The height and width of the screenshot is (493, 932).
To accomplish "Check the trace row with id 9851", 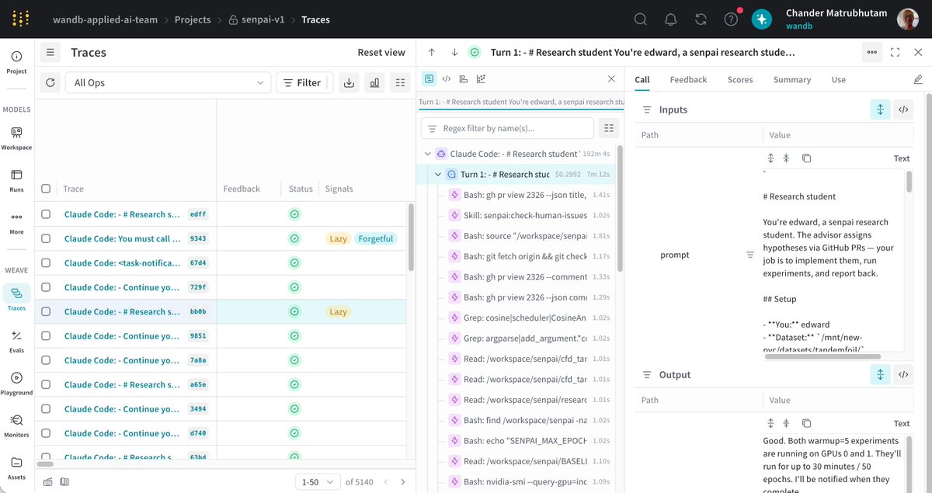I will coord(46,336).
